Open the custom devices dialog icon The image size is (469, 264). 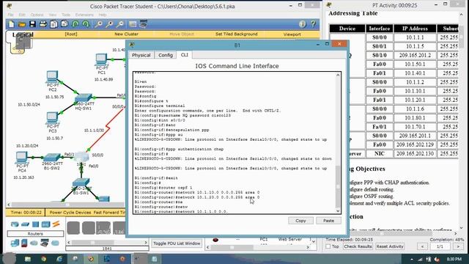point(144,24)
